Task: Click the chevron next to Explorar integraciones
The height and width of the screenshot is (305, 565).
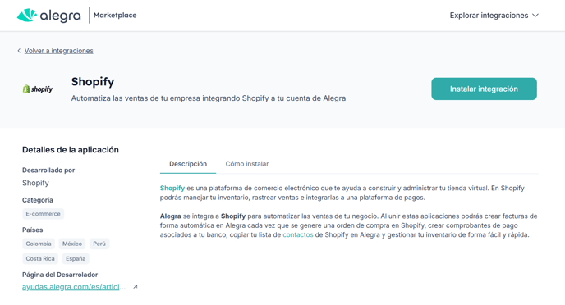Action: click(535, 16)
